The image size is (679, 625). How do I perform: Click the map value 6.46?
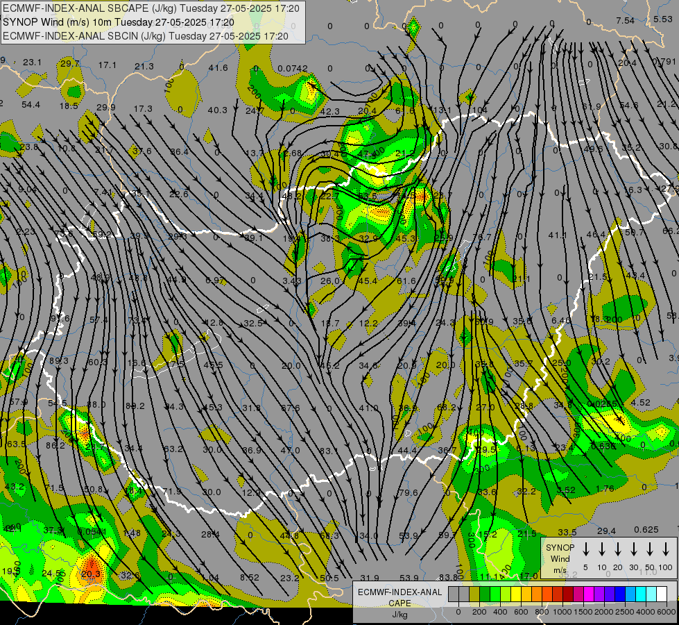561,321
